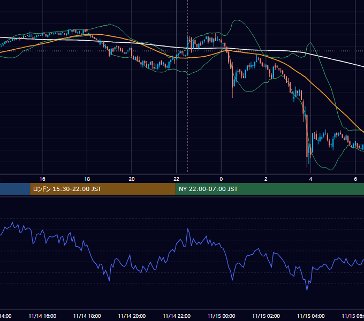
Task: Click the hour label 22 on chart axis
Action: point(177,179)
